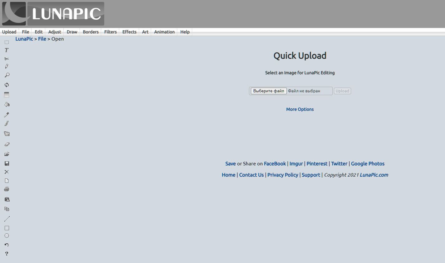Viewport: 445px width, 263px height.
Task: Click the undo arrow icon
Action: pyautogui.click(x=7, y=245)
